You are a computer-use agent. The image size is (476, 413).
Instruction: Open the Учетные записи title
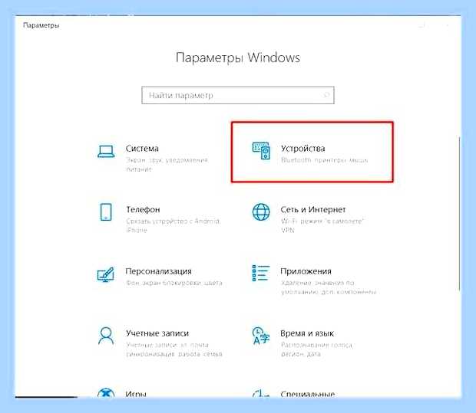157,333
